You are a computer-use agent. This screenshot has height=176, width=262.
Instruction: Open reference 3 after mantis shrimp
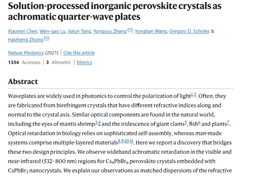click(x=96, y=122)
